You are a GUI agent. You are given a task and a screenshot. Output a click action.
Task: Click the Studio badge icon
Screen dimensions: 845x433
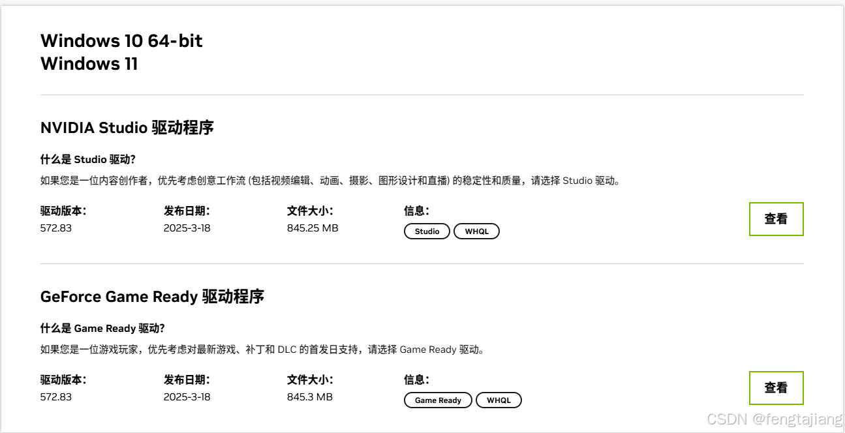click(426, 231)
